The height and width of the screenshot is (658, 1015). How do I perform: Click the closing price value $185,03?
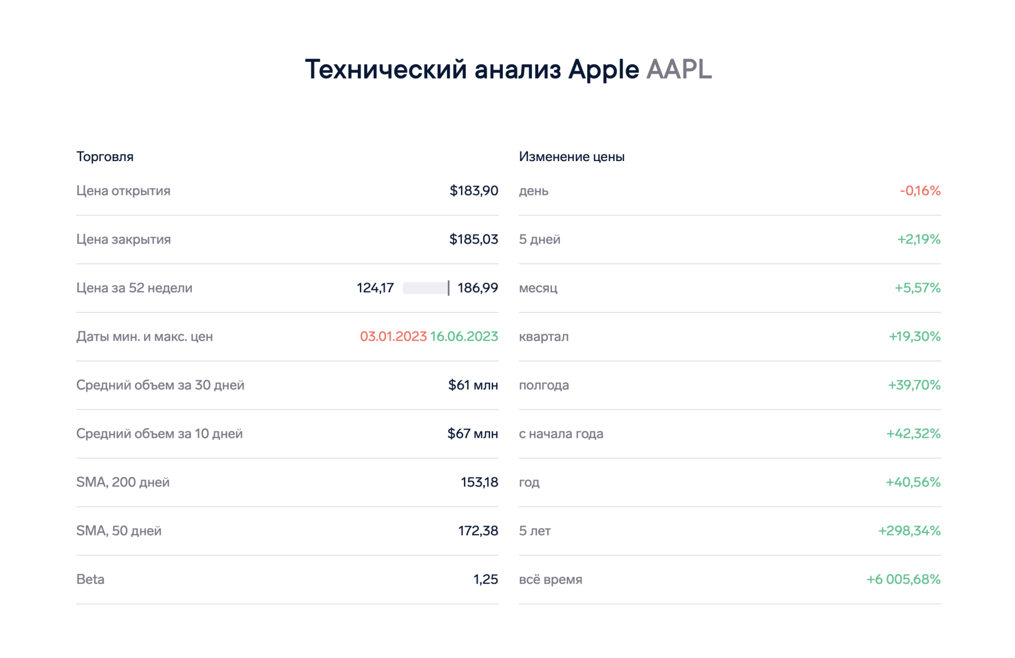pyautogui.click(x=474, y=239)
